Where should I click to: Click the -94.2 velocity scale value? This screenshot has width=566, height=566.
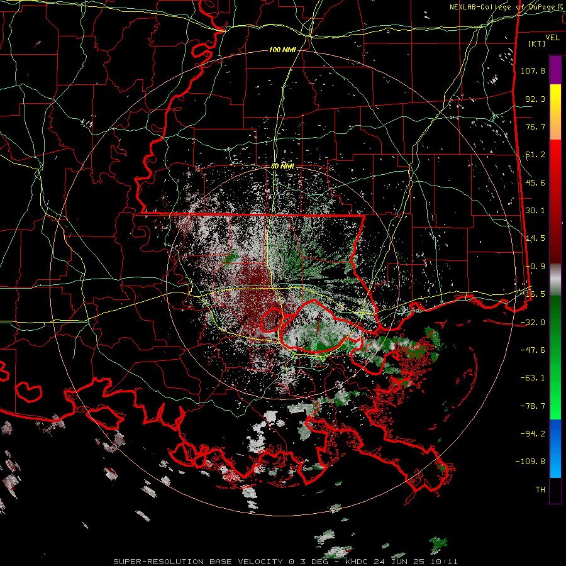(533, 433)
